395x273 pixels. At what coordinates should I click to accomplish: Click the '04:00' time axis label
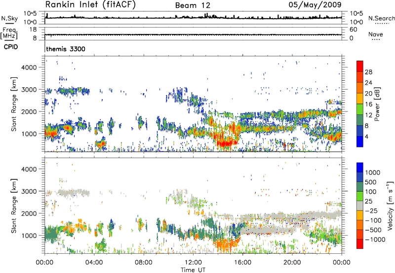click(94, 263)
